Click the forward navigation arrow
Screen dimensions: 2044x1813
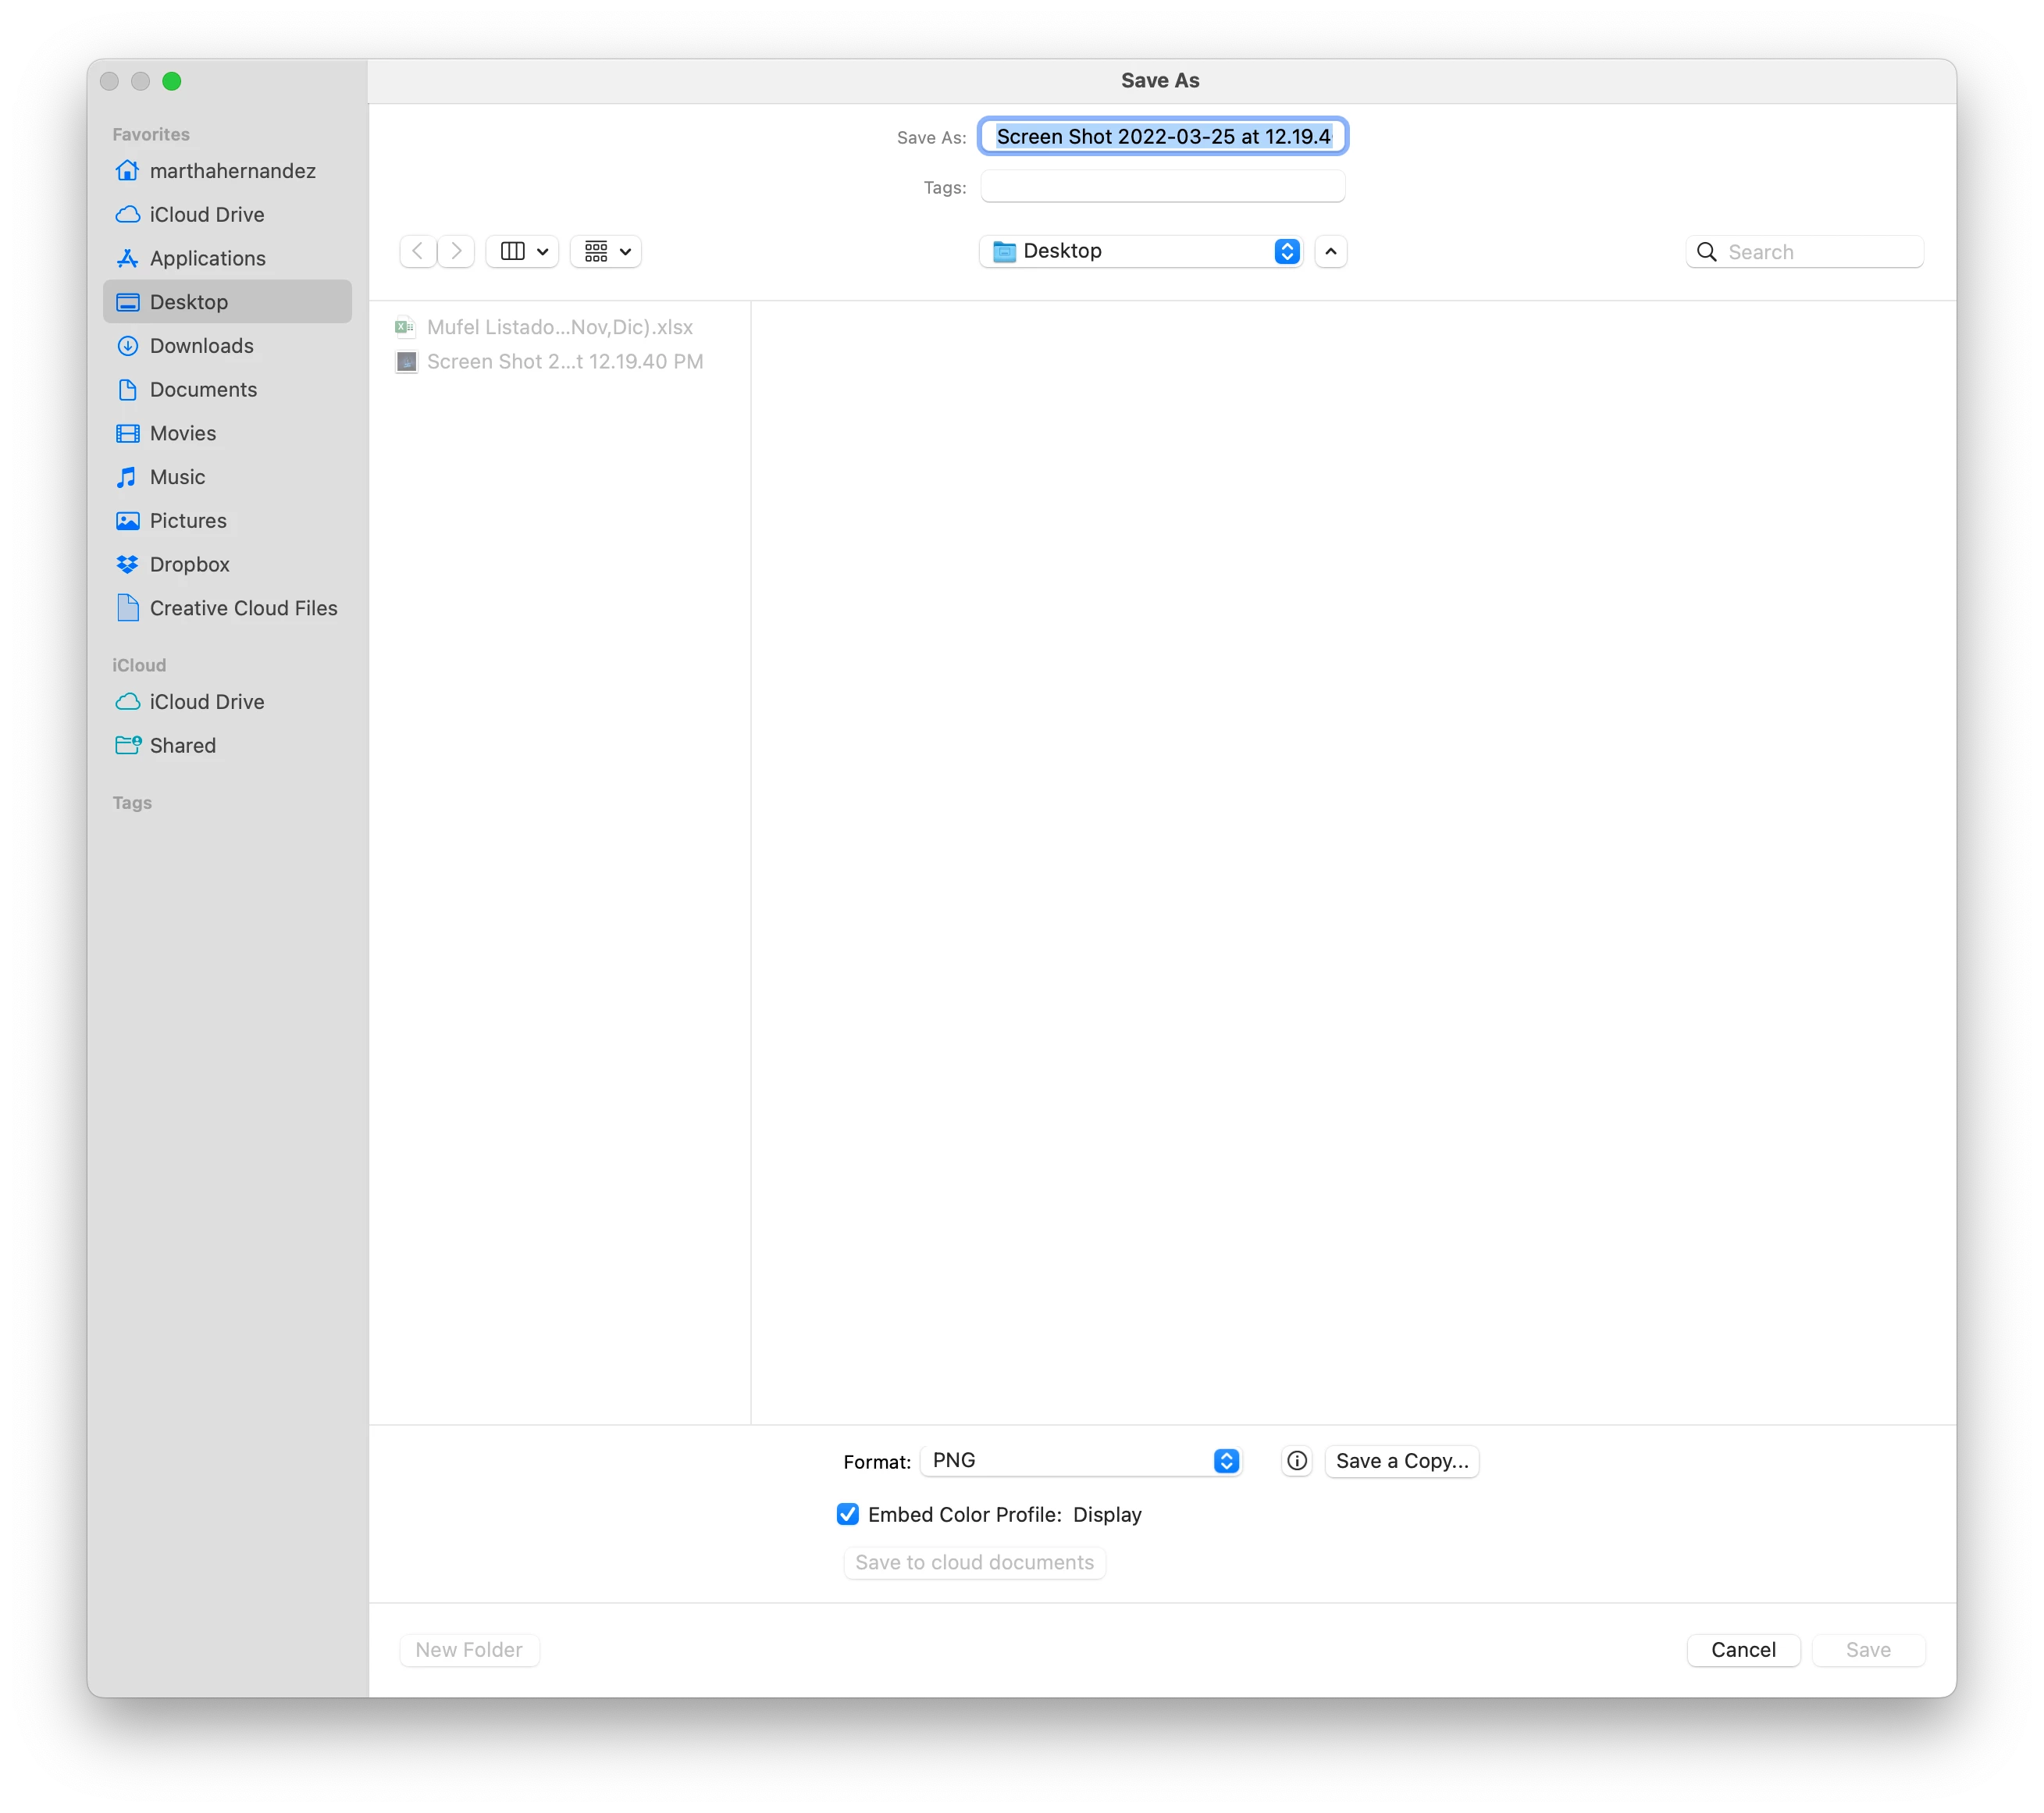pos(456,251)
